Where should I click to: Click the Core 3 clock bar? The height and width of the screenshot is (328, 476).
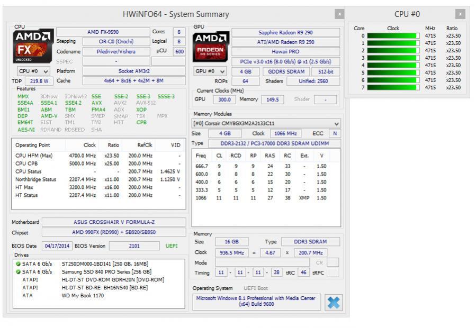pyautogui.click(x=393, y=58)
